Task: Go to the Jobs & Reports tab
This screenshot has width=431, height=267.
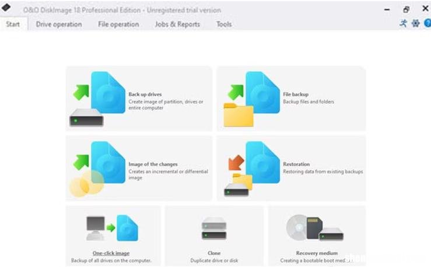Action: point(177,24)
